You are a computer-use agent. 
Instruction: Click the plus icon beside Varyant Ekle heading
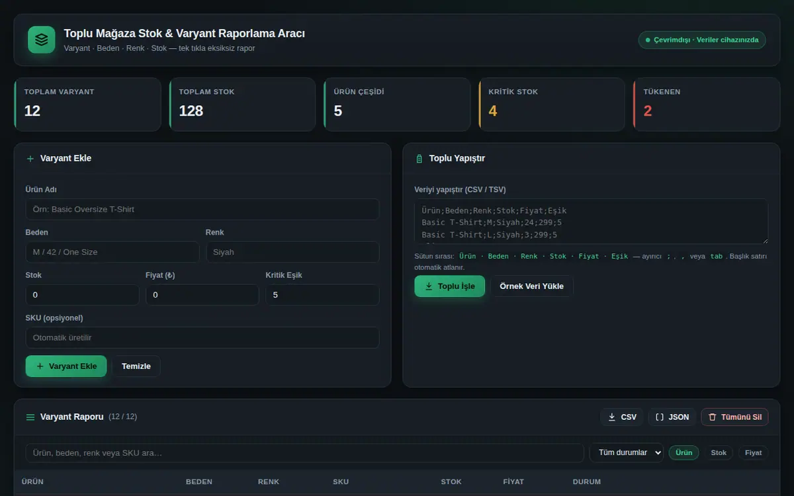click(30, 159)
